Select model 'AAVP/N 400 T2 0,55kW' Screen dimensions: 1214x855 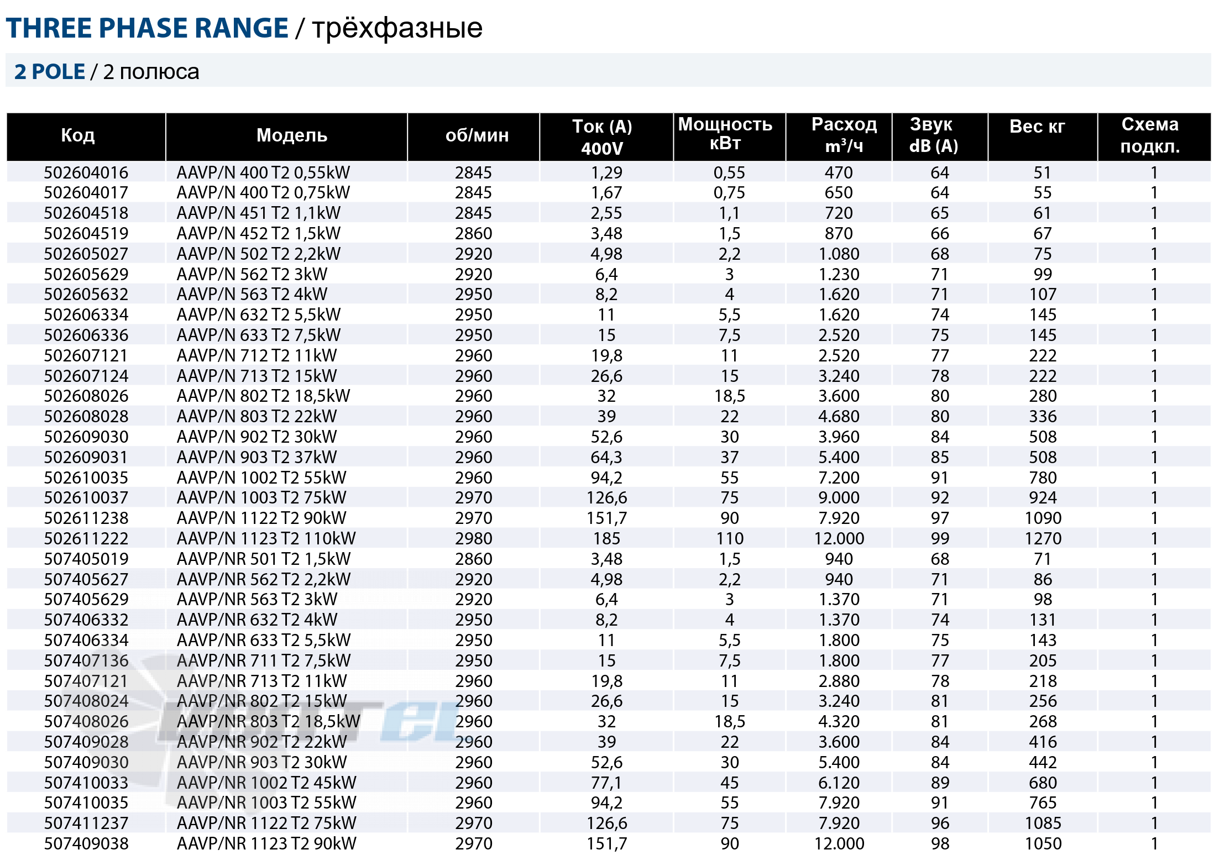click(x=263, y=172)
